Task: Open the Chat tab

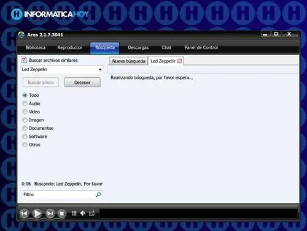Action: [166, 48]
